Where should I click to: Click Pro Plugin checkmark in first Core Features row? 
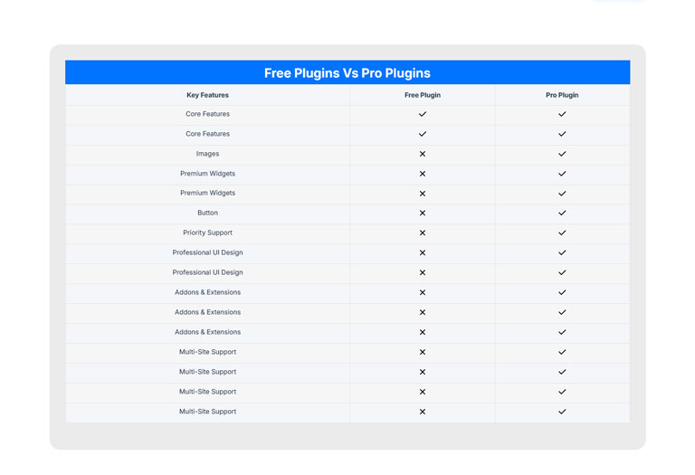(x=562, y=114)
